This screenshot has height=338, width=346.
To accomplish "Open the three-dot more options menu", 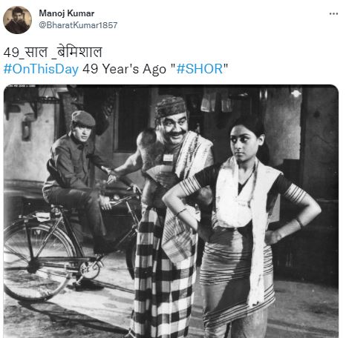I will [333, 14].
